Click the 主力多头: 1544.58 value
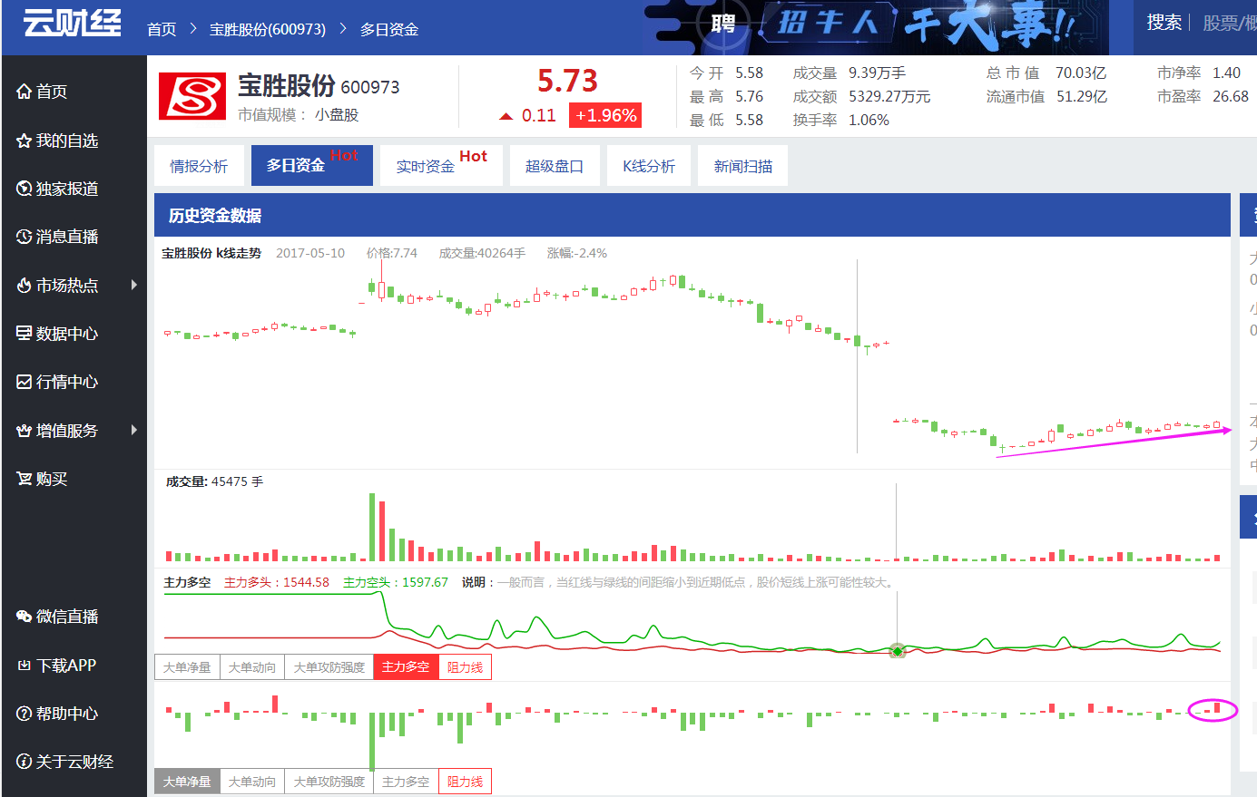This screenshot has width=1257, height=797. [x=277, y=582]
